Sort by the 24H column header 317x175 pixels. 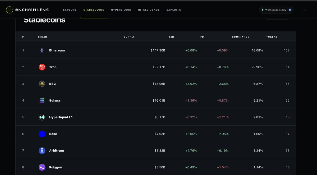pyautogui.click(x=171, y=37)
